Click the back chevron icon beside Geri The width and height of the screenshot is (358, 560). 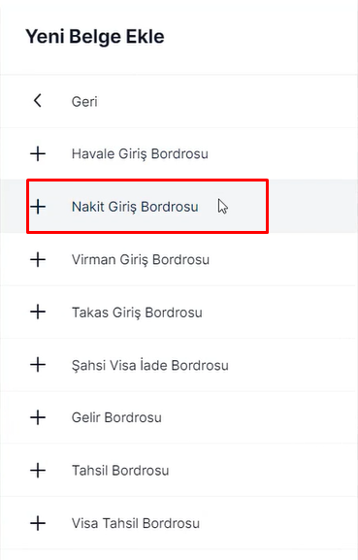pos(38,101)
